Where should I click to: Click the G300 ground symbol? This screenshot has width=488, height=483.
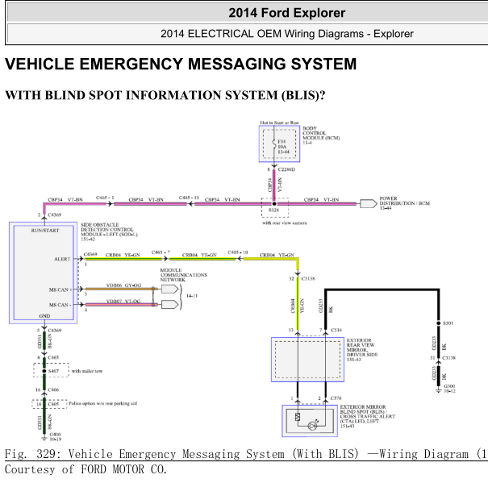pyautogui.click(x=439, y=390)
